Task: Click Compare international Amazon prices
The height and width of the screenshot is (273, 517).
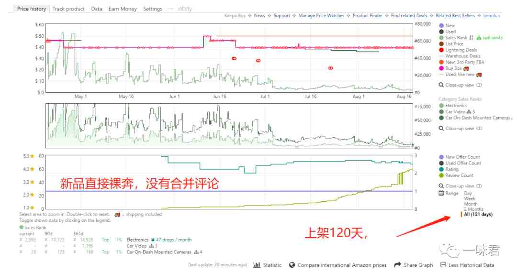Action: pos(337,265)
